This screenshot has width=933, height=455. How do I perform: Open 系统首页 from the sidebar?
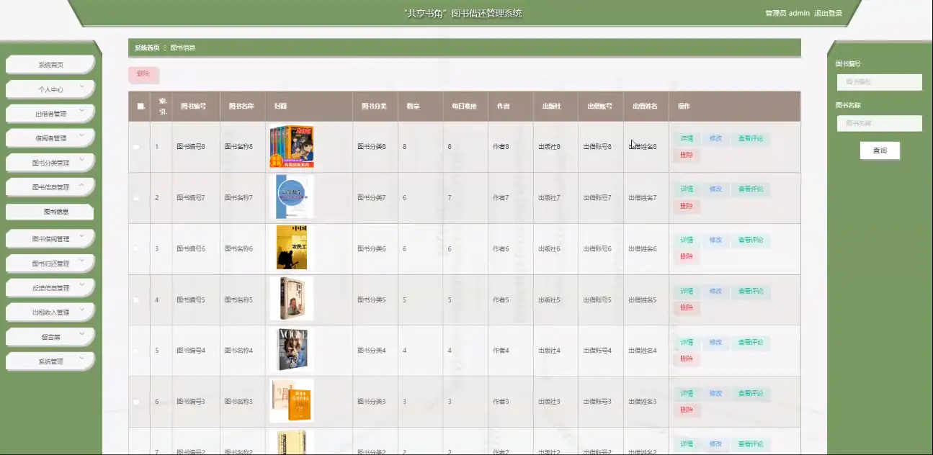[x=49, y=64]
